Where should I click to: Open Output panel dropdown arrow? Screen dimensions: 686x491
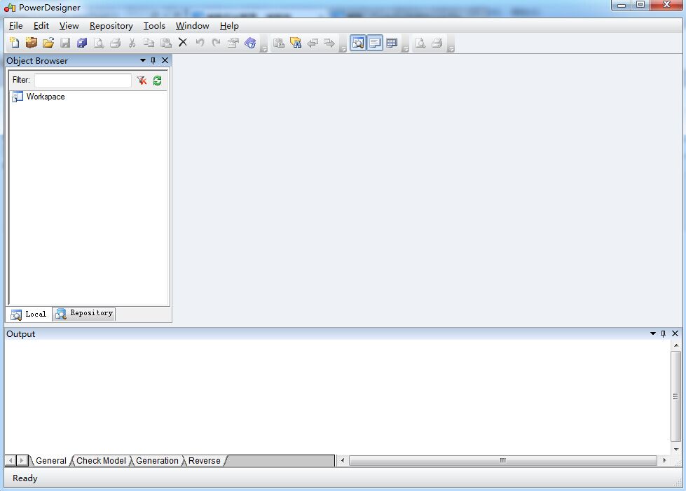(x=653, y=333)
